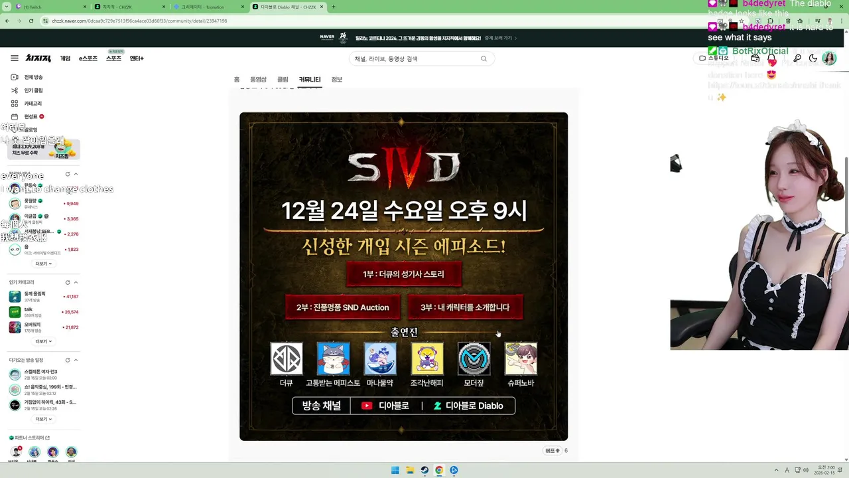Open 인기 클립 in the sidebar
The width and height of the screenshot is (849, 478).
pos(27,90)
